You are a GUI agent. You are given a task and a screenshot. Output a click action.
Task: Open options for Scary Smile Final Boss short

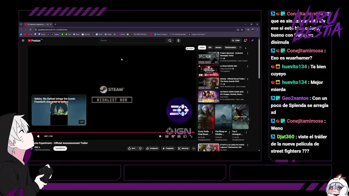(x=212, y=133)
